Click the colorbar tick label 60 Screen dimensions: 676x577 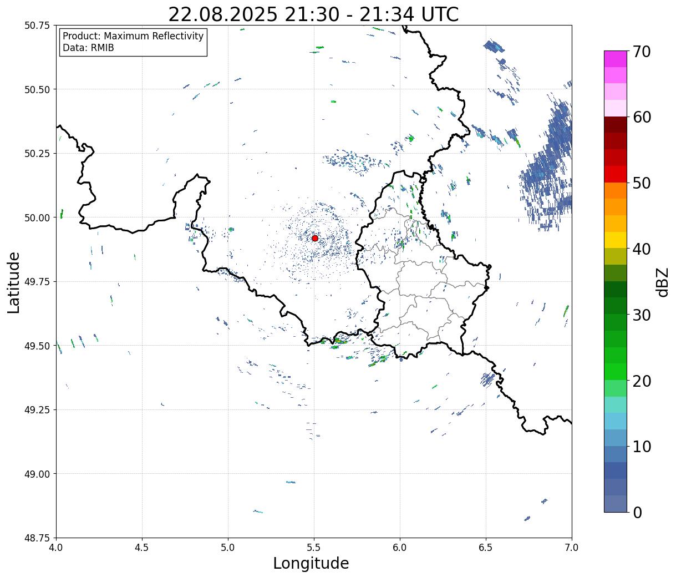click(x=642, y=117)
